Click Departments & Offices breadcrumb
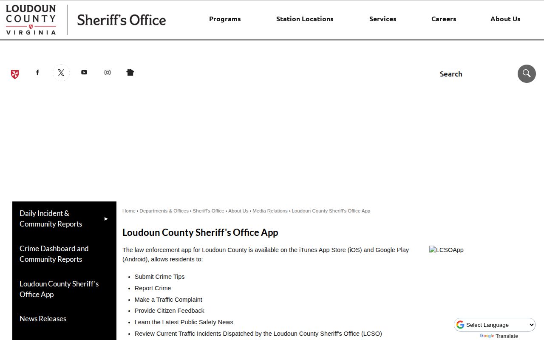The image size is (544, 340). click(x=164, y=211)
